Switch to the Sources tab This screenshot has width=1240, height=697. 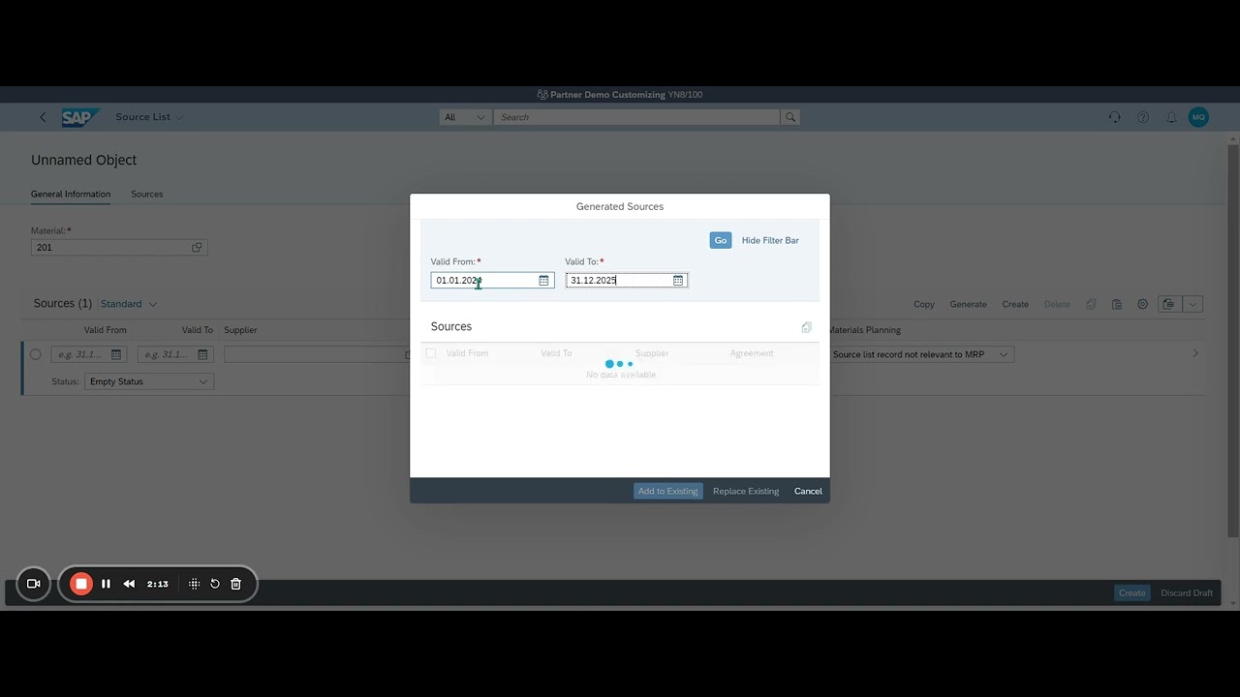[x=147, y=194]
